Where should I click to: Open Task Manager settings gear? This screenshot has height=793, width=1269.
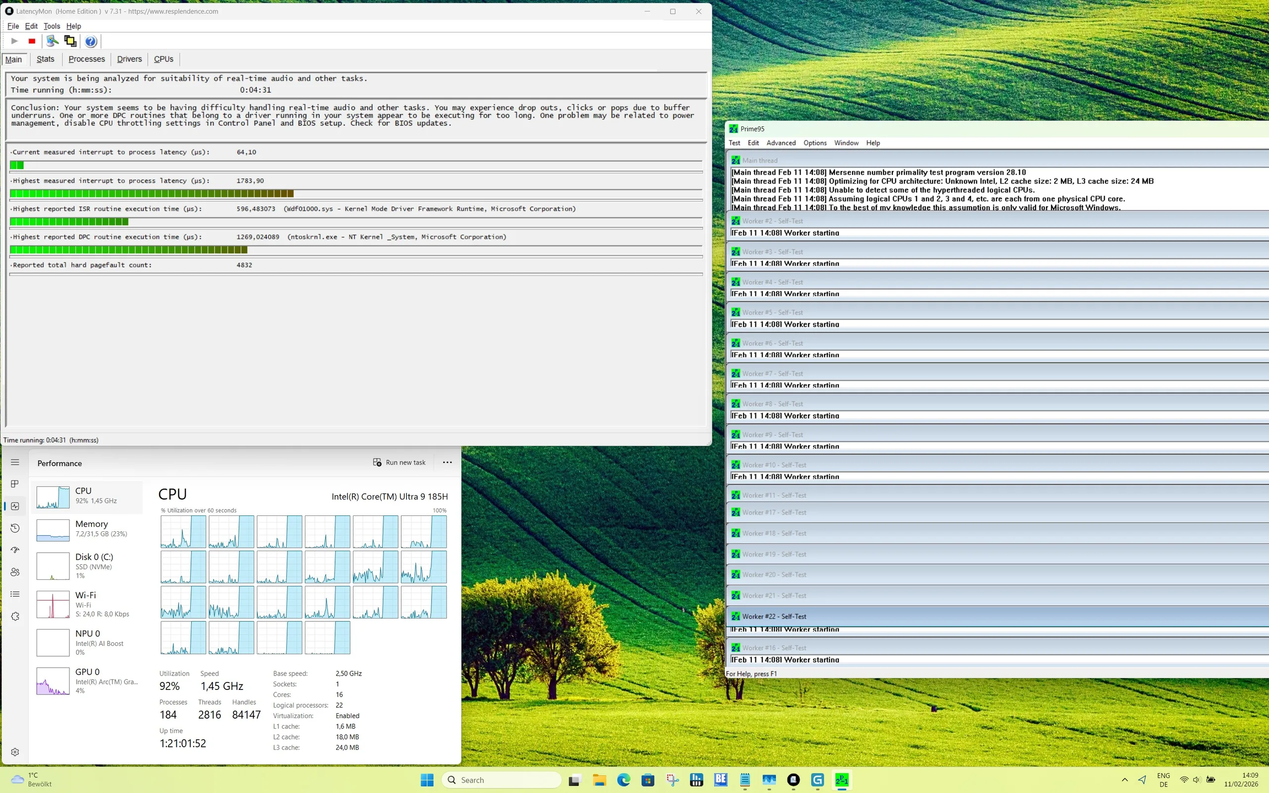(15, 752)
